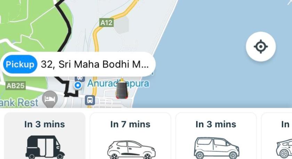Tap the hotel bed pin marker
Screen dimensions: 292x159
click(x=50, y=99)
